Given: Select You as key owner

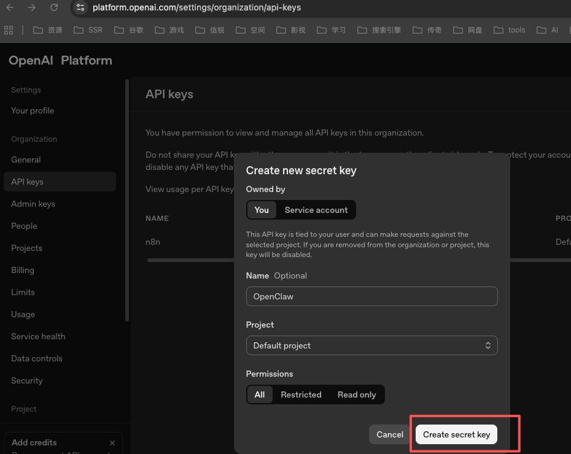Looking at the screenshot, I should coord(262,210).
